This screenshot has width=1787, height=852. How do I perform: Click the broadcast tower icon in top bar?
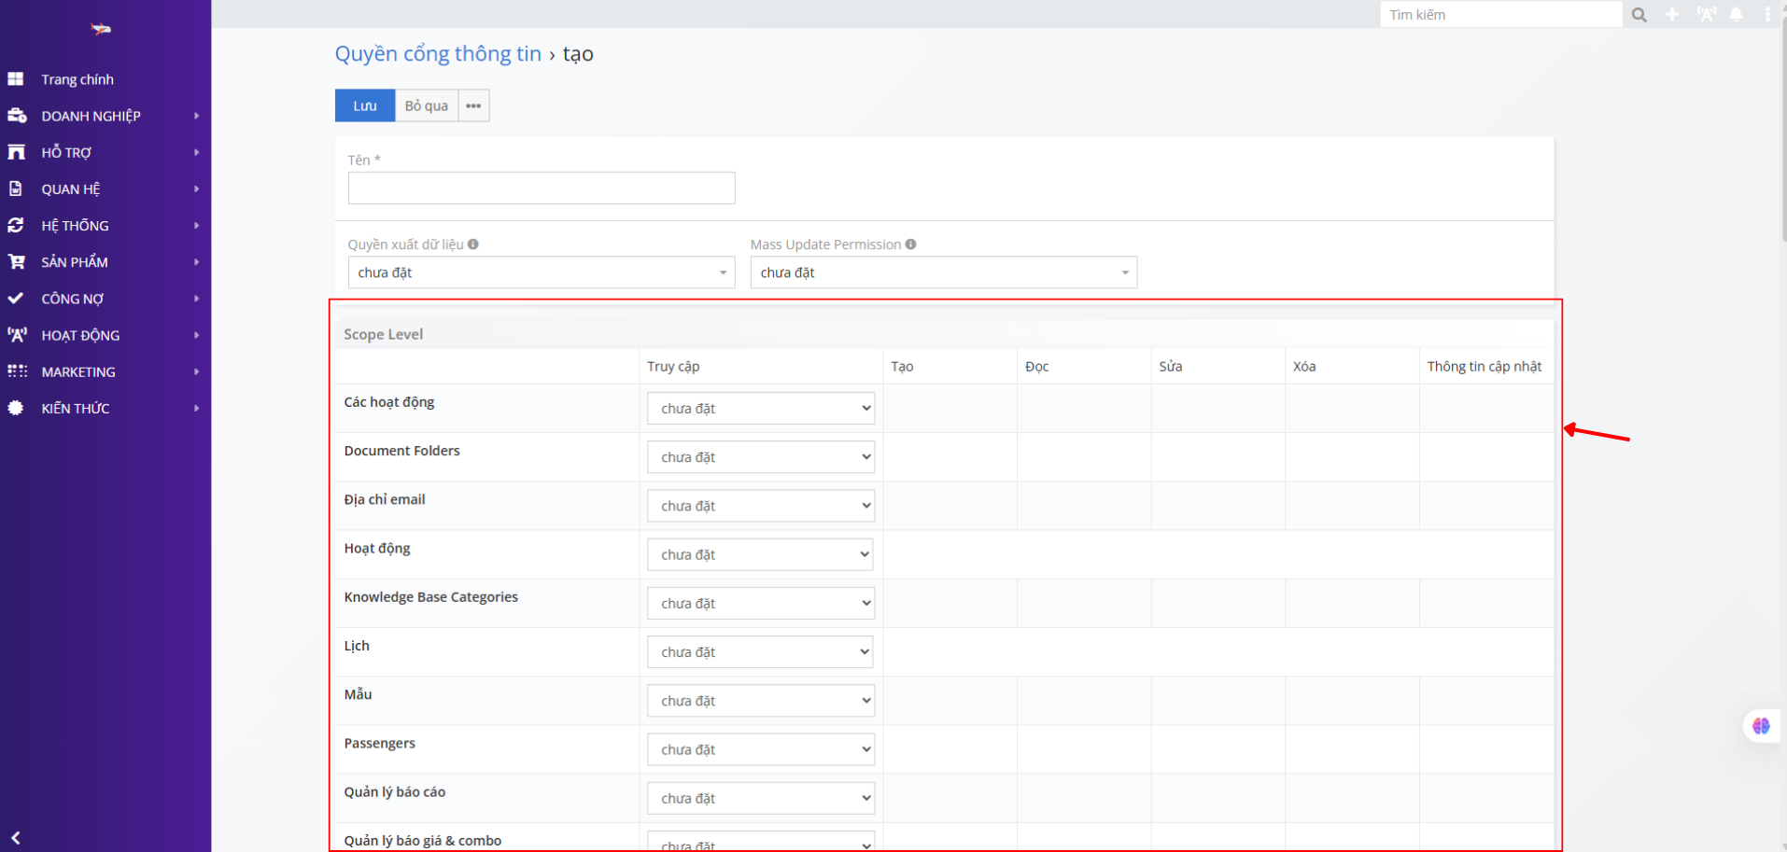click(x=1706, y=15)
